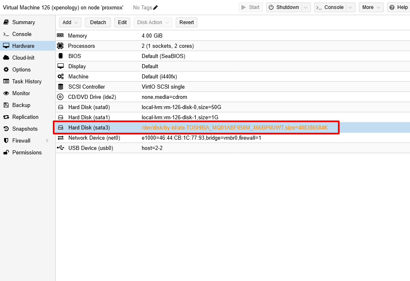Expand the Shutdown options arrow
Viewport: 410px width, 281px height.
pyautogui.click(x=306, y=7)
